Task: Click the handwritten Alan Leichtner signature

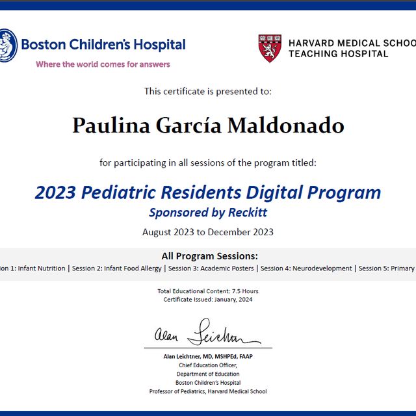Action: tap(208, 332)
